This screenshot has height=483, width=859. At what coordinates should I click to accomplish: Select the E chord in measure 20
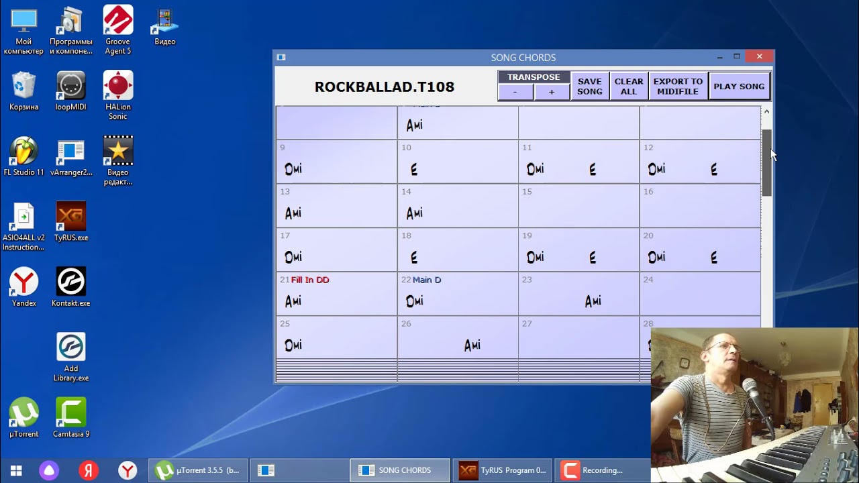pyautogui.click(x=713, y=258)
